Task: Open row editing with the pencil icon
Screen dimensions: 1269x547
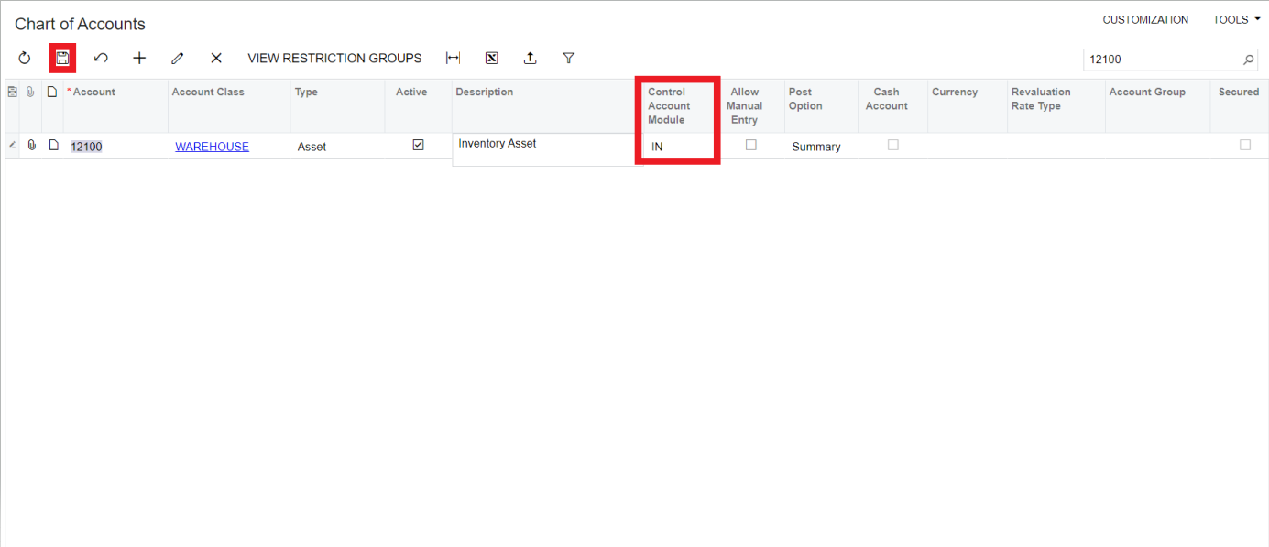Action: pyautogui.click(x=177, y=58)
